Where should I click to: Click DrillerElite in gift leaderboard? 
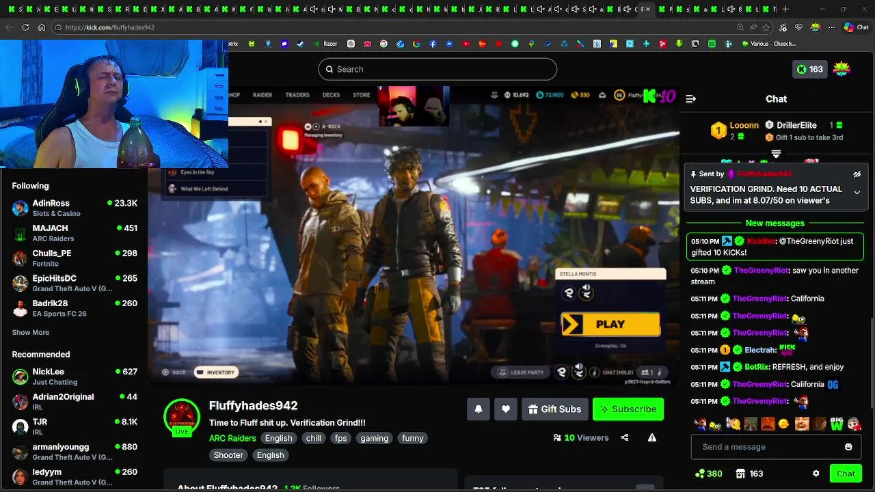[x=797, y=126]
